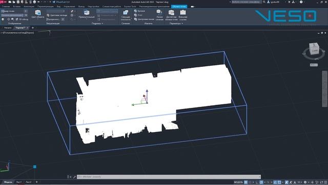Click the 3D orbit icon in Отображение panel

point(9,20)
